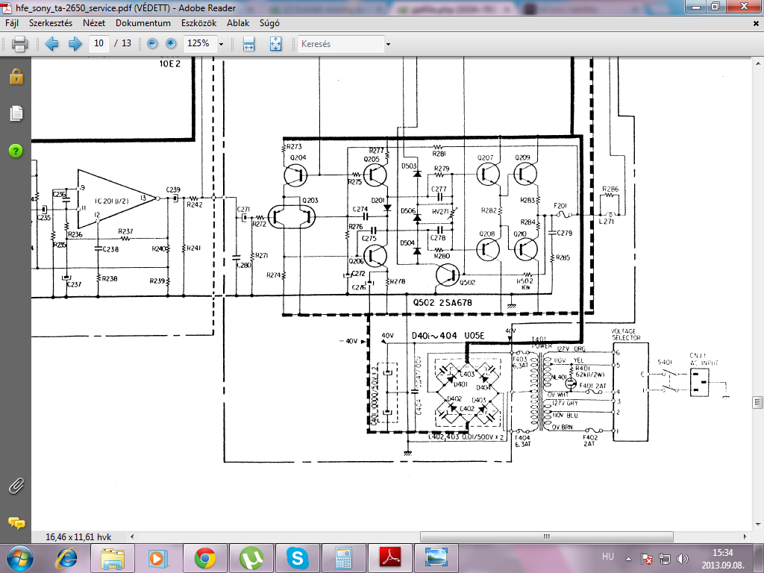Click into the Keresés search box
The image size is (764, 573).
tap(341, 44)
